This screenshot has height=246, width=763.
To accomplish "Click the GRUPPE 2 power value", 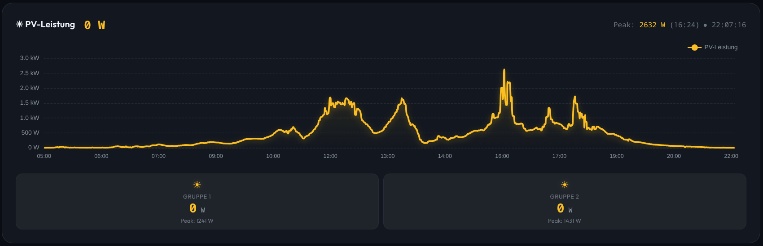I will (565, 208).
